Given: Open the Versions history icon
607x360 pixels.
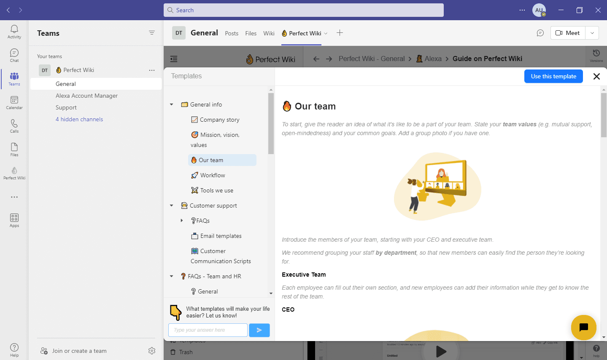Looking at the screenshot, I should 596,55.
